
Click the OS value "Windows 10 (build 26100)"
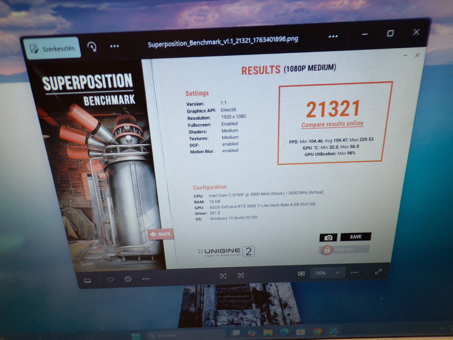[x=234, y=218]
